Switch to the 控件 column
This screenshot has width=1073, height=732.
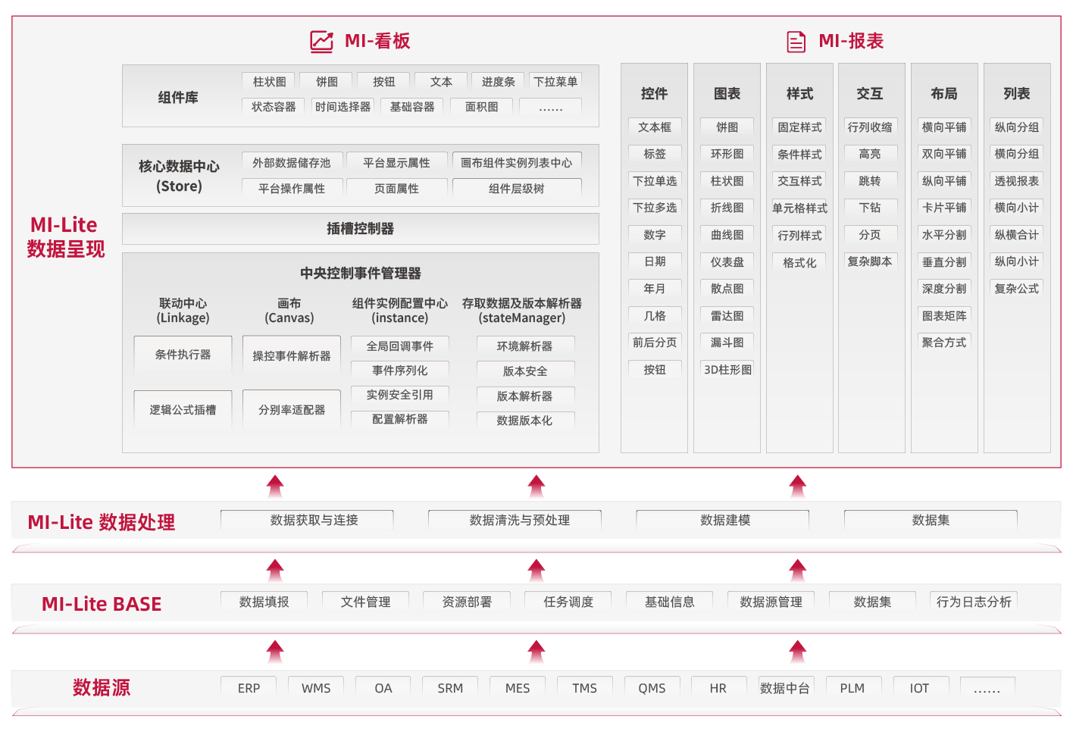(655, 93)
